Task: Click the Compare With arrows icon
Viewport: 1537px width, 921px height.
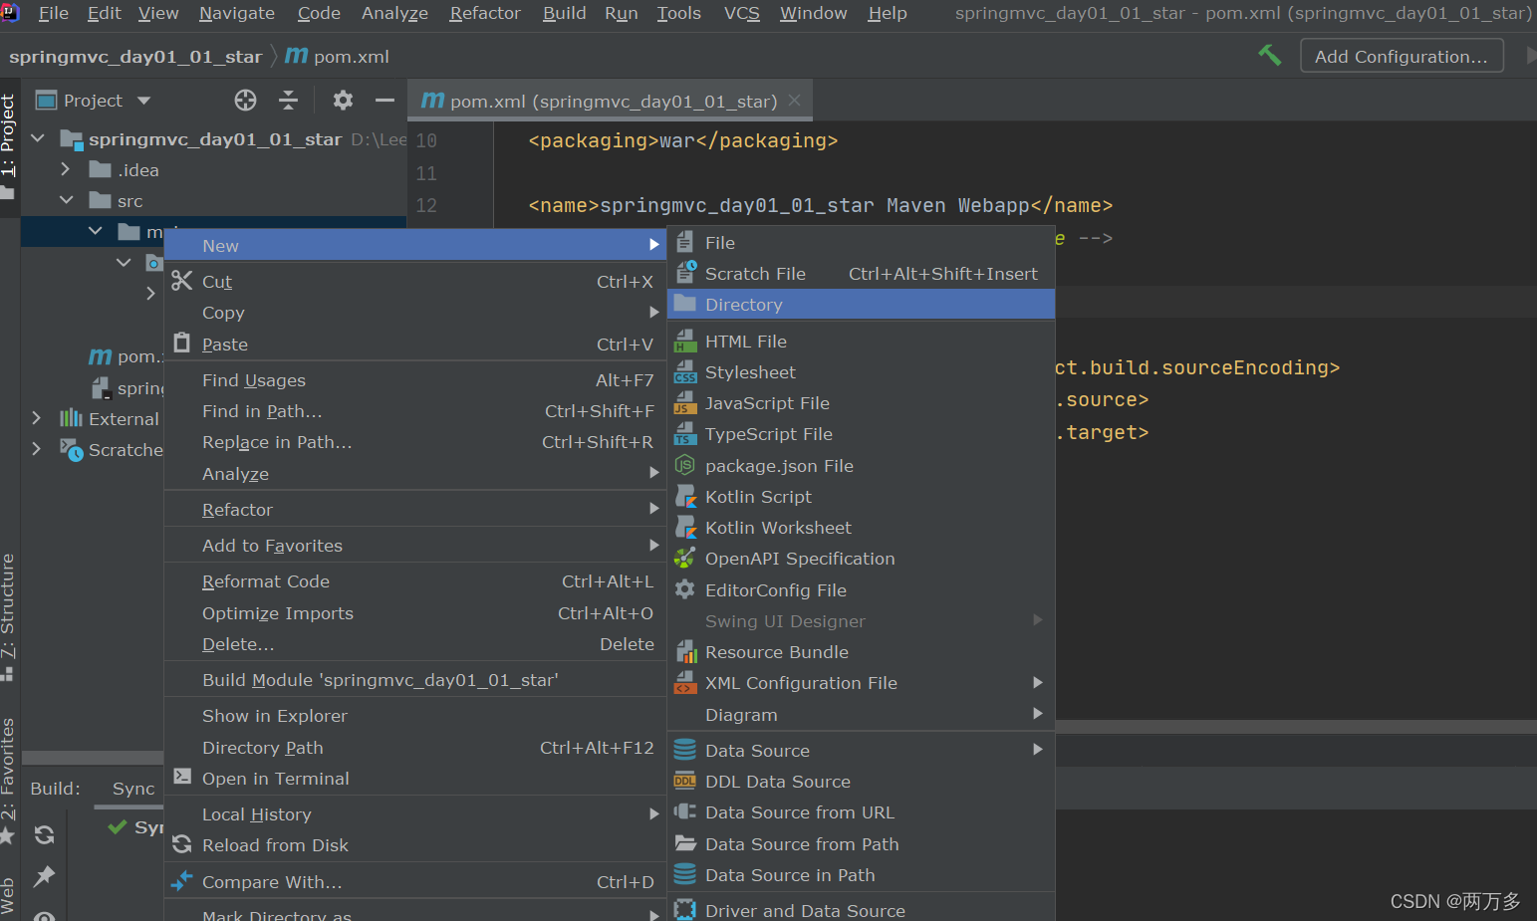Action: click(x=181, y=881)
